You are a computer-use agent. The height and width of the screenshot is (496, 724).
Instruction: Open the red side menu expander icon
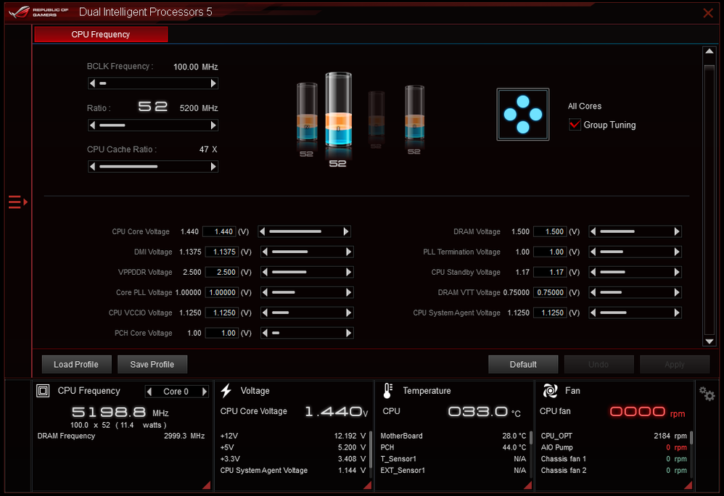pyautogui.click(x=18, y=202)
